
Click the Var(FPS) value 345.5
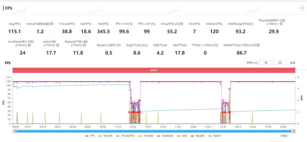pos(103,31)
